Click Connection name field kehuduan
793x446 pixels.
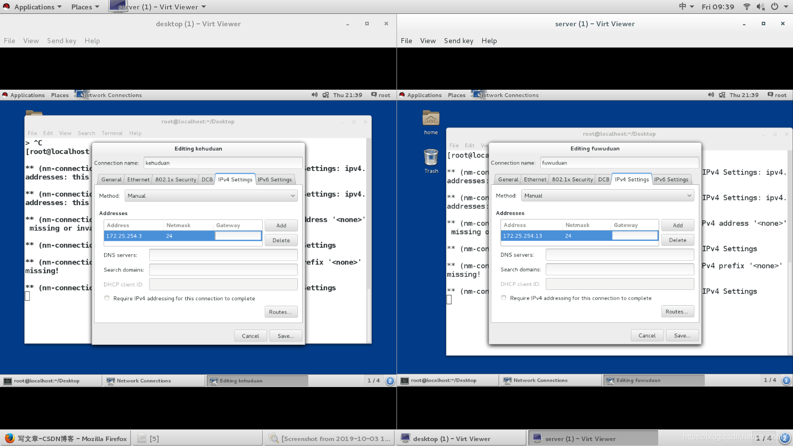pyautogui.click(x=223, y=163)
